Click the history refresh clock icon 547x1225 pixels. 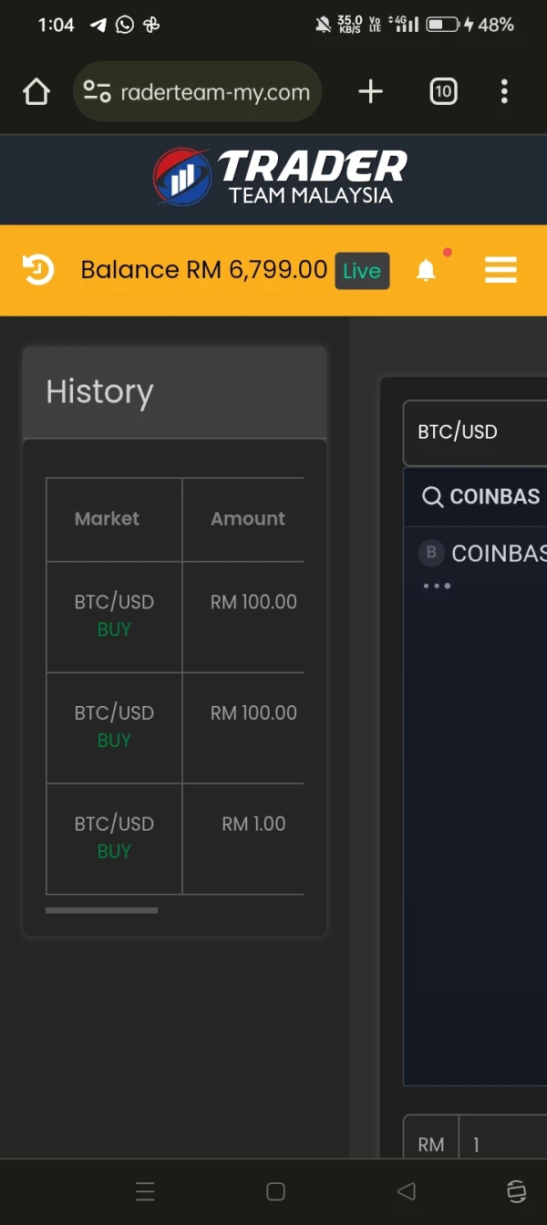pos(38,270)
